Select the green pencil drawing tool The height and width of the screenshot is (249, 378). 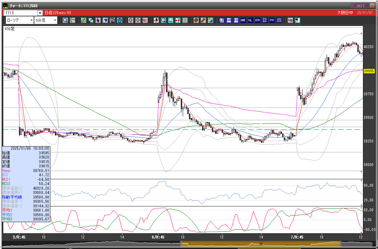(x=84, y=20)
